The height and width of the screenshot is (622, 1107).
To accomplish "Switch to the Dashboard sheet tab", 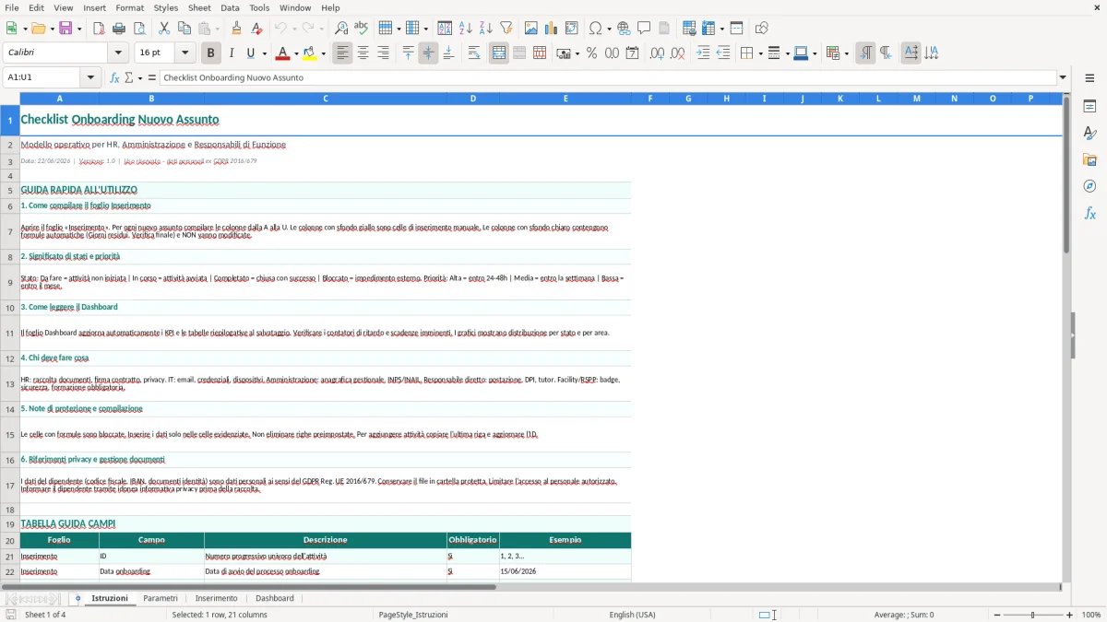I will [x=275, y=598].
